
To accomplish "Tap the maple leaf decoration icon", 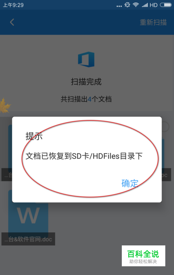I will tap(5, 105).
